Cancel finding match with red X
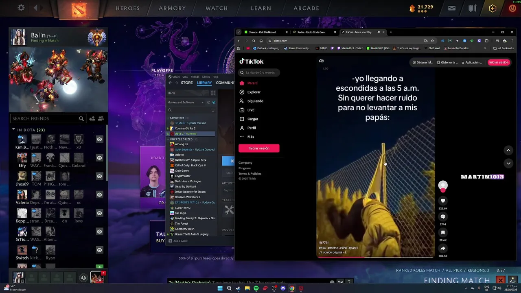 click(501, 280)
